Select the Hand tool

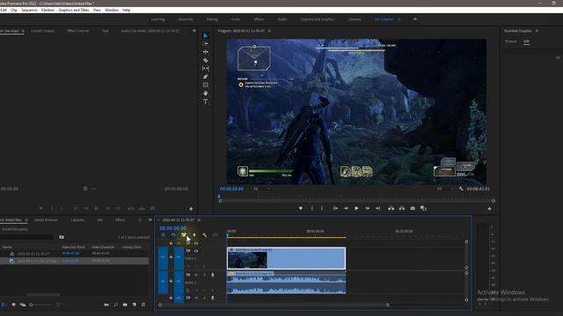pos(205,93)
